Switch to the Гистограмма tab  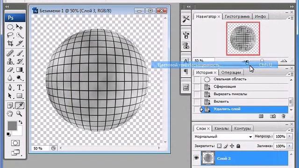(237, 17)
